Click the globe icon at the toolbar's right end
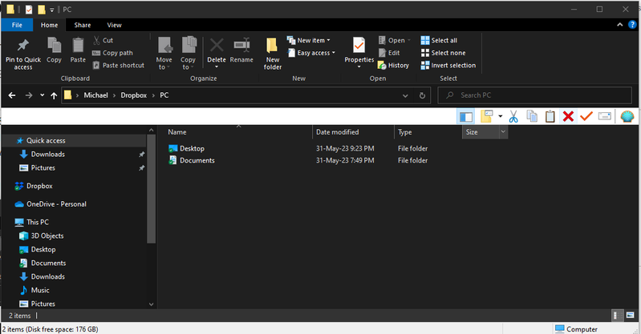This screenshot has width=641, height=334. 627,116
